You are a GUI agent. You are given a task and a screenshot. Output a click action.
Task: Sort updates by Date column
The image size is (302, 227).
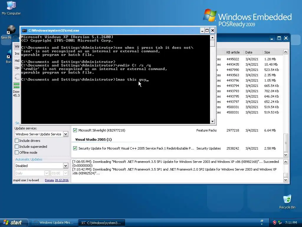253,52
